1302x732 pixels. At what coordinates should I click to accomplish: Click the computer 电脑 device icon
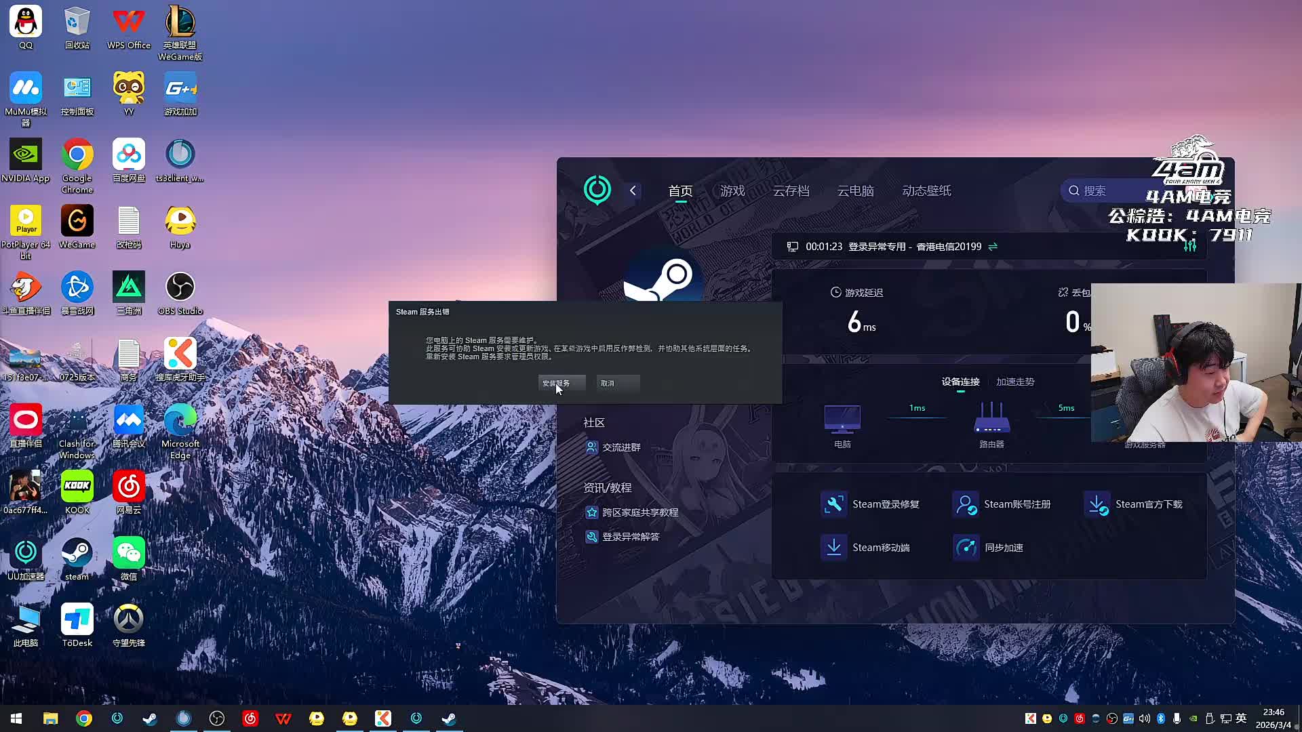pyautogui.click(x=842, y=418)
